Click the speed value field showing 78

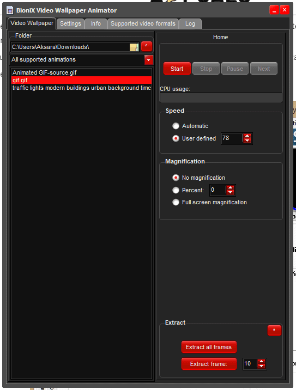[232, 138]
